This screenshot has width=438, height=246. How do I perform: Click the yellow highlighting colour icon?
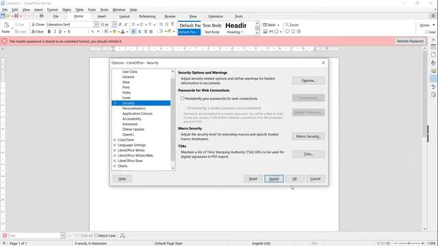114,31
